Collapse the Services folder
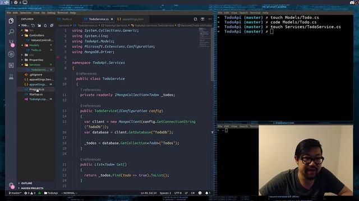This screenshot has width=359, height=201. tap(22, 65)
